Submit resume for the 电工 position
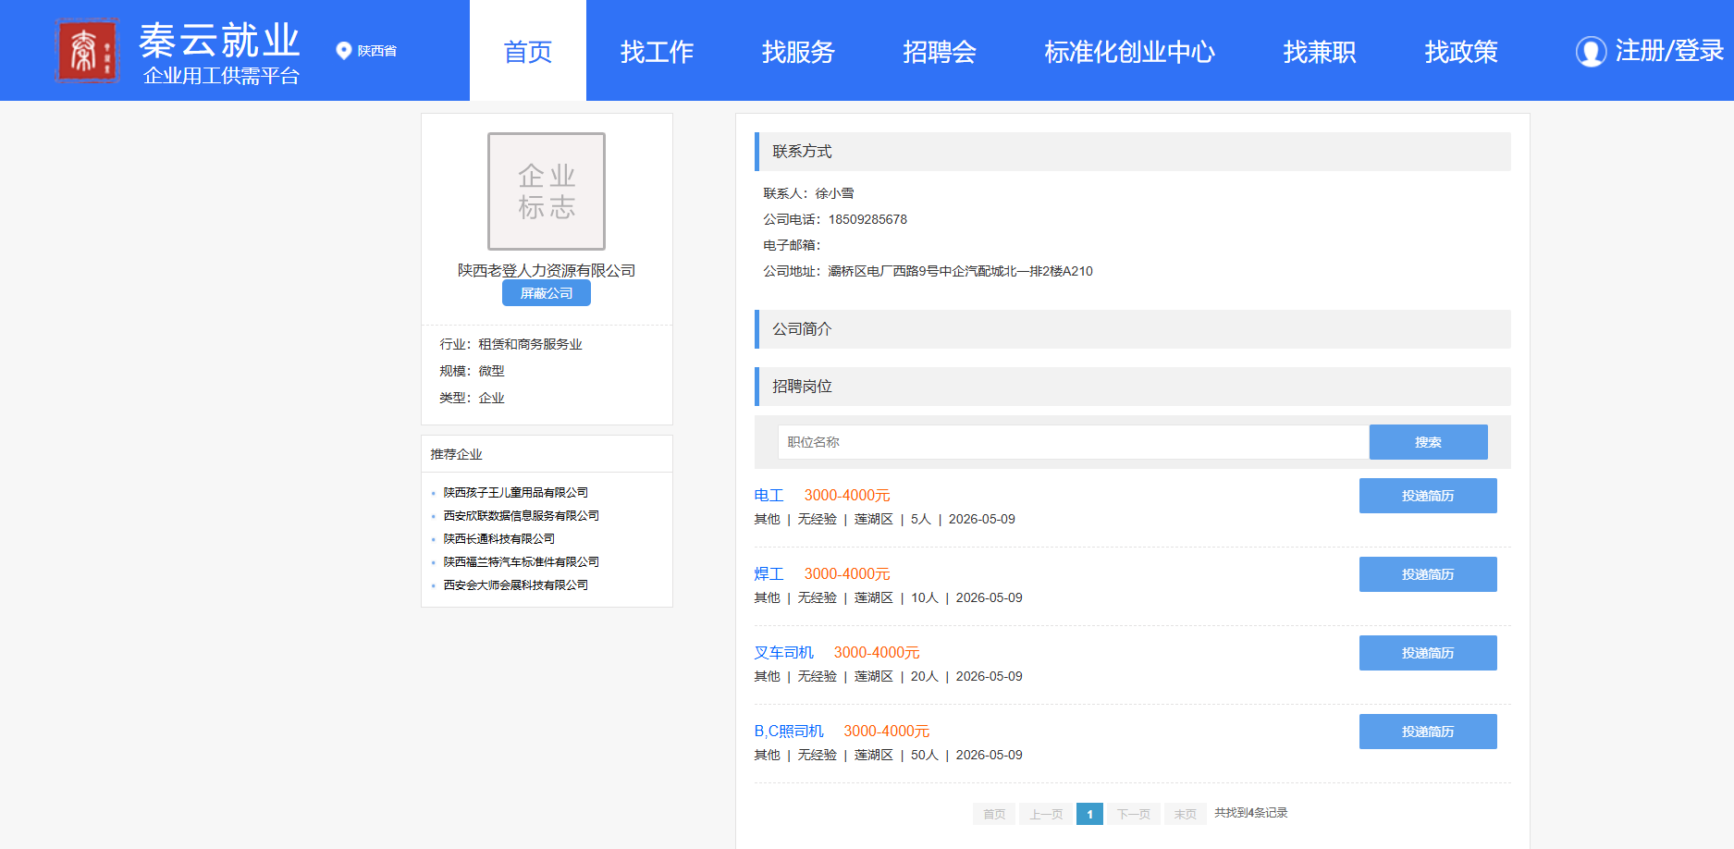 (x=1428, y=496)
